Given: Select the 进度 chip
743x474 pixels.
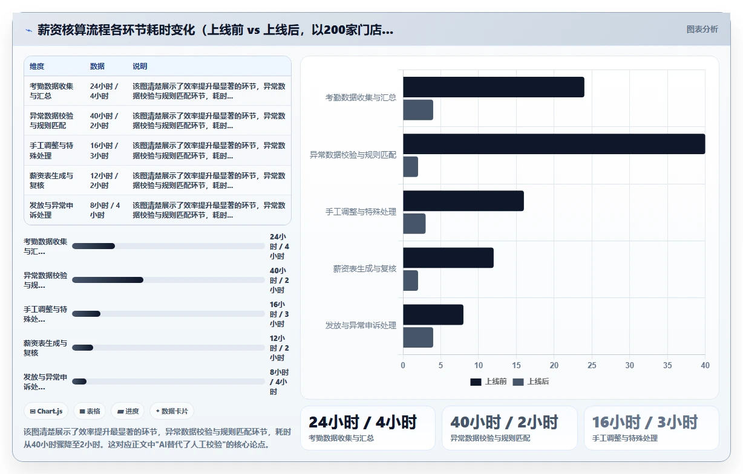Looking at the screenshot, I should (128, 411).
